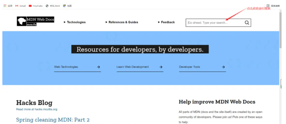Click 'Help improve MDN Web Docs' heading

pos(217,102)
